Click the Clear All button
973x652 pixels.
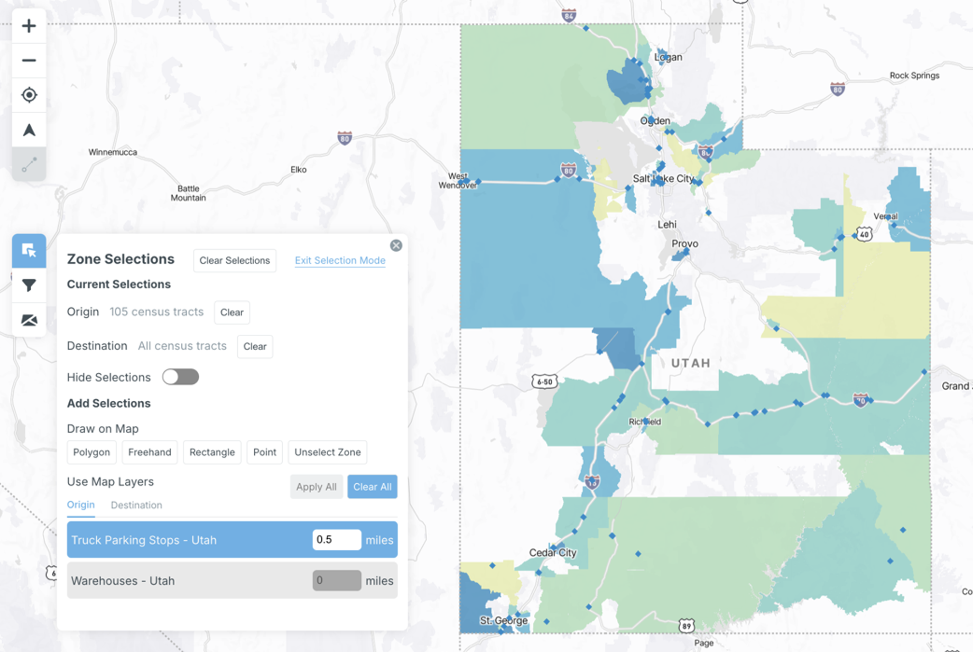point(372,487)
